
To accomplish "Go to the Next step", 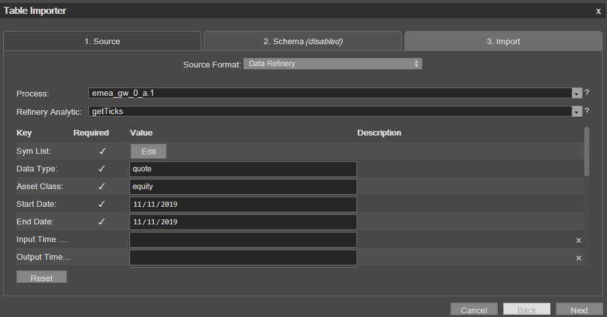I will [x=579, y=309].
